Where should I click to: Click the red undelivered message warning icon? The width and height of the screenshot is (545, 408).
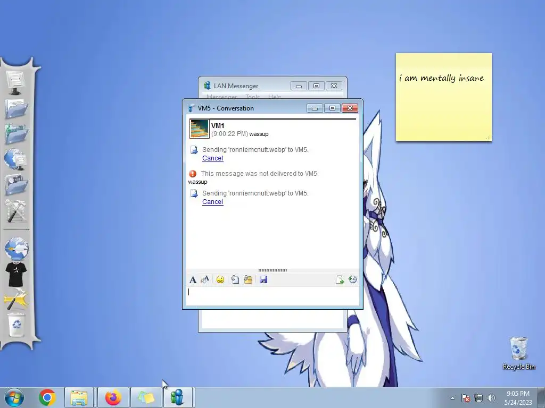point(193,174)
